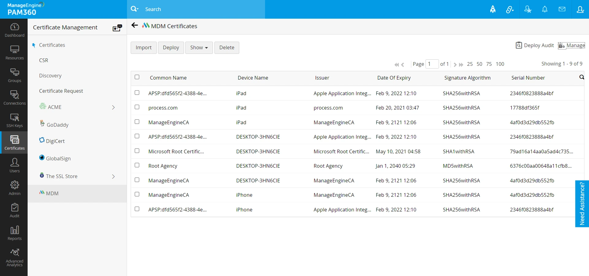The height and width of the screenshot is (276, 589).
Task: Expand the ACME submenu chevron
Action: pos(113,107)
